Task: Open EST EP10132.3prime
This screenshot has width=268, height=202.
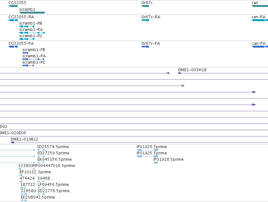Action: (35, 172)
